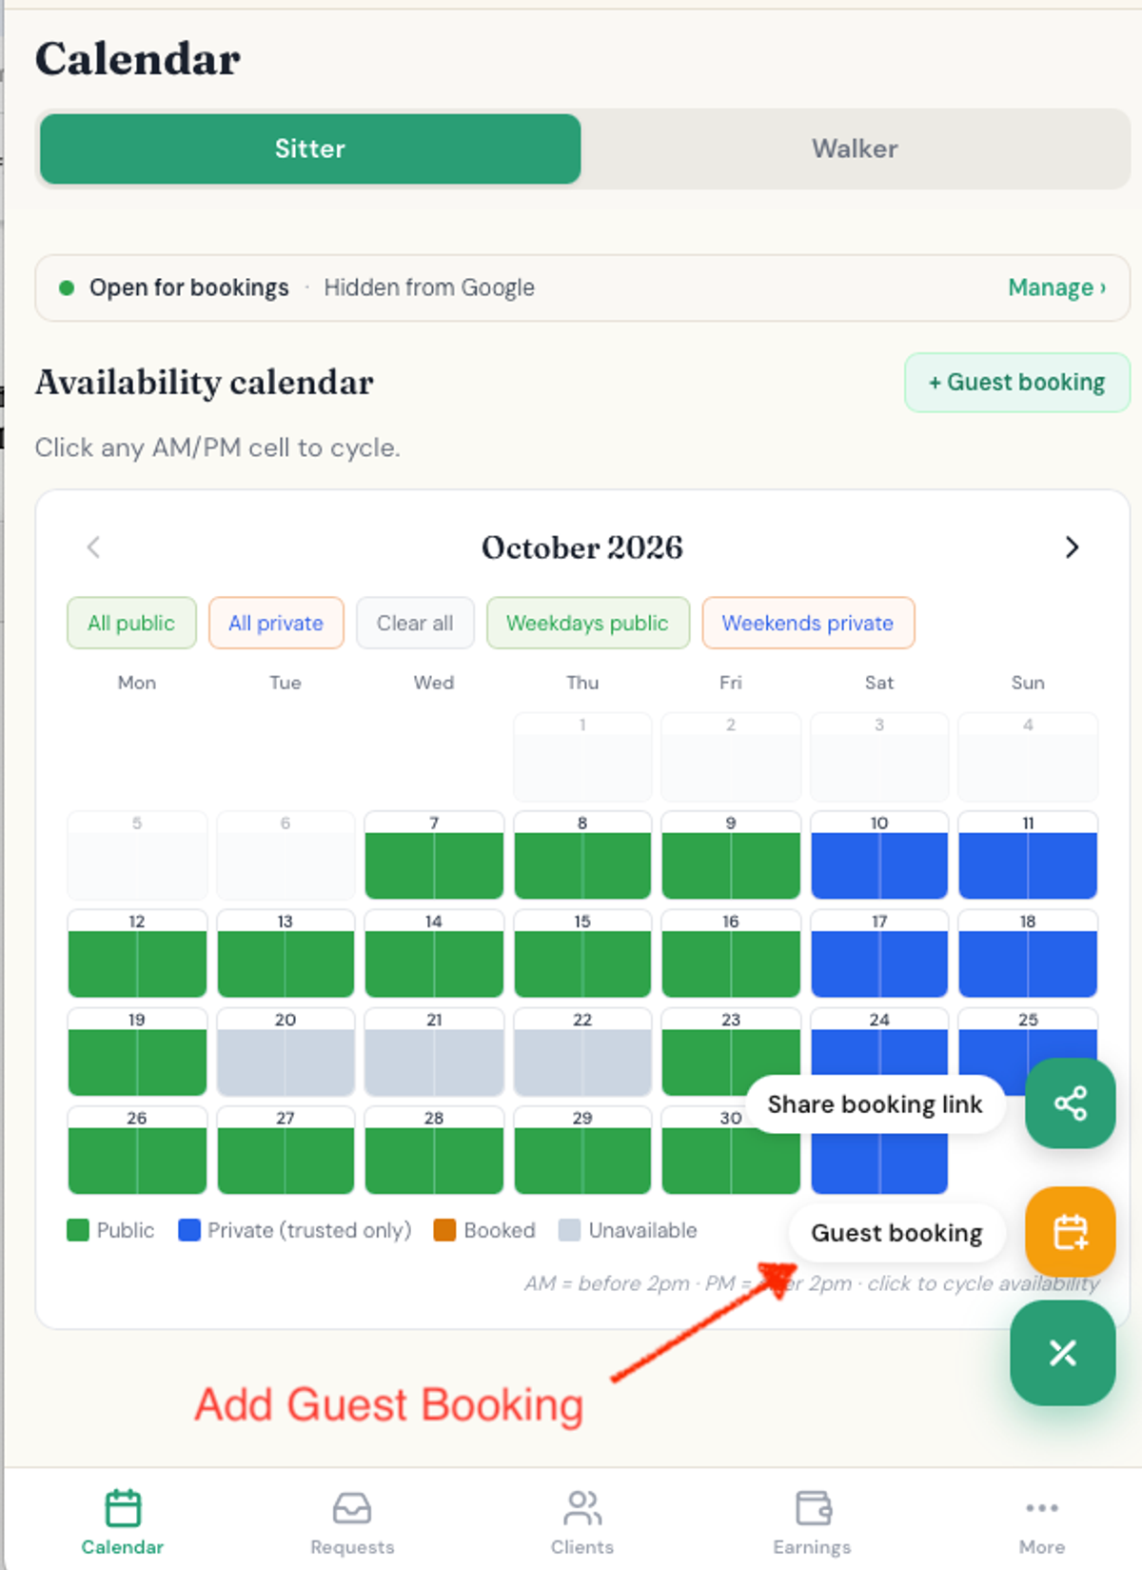Toggle the AM cell of October 5
The image size is (1142, 1570).
coord(103,865)
